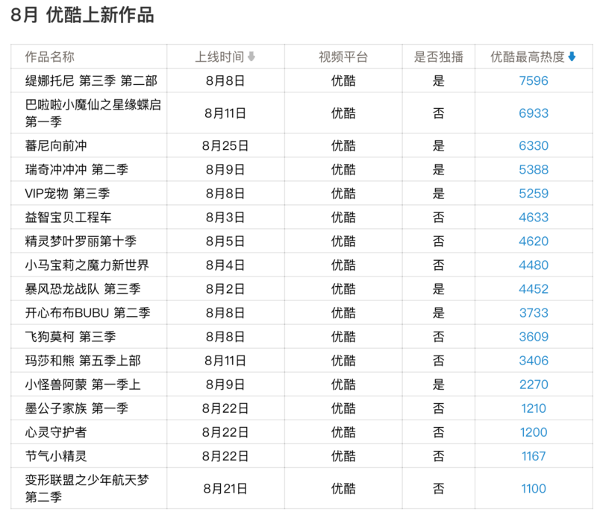Screen dimensions: 597x512
Task: Open heat value 7596 link
Action: (x=534, y=80)
